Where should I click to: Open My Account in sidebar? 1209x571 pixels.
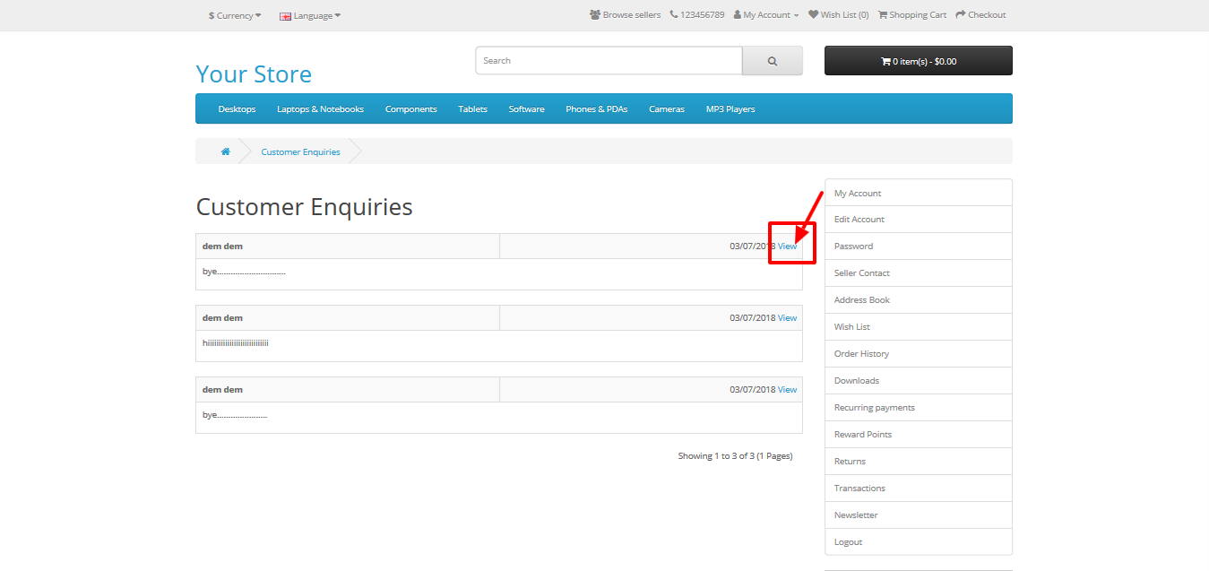click(919, 193)
